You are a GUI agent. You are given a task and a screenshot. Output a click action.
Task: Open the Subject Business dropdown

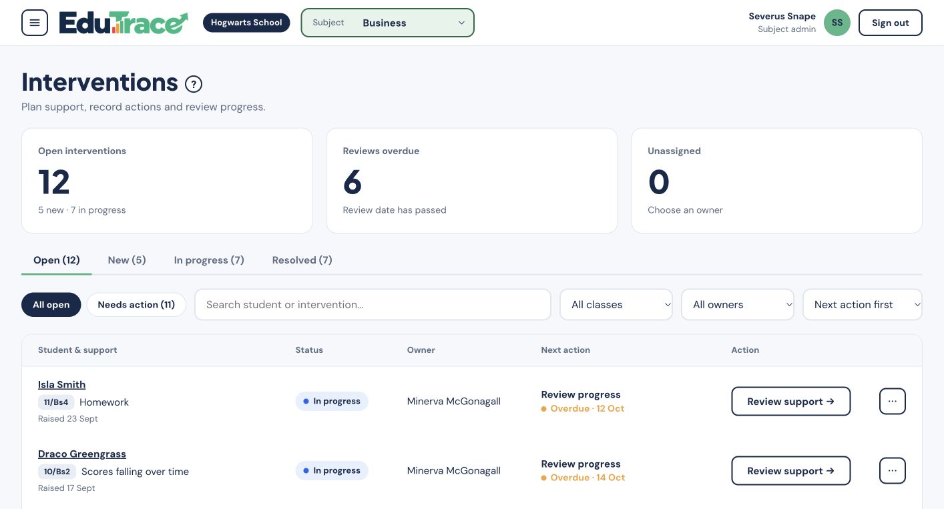point(388,23)
